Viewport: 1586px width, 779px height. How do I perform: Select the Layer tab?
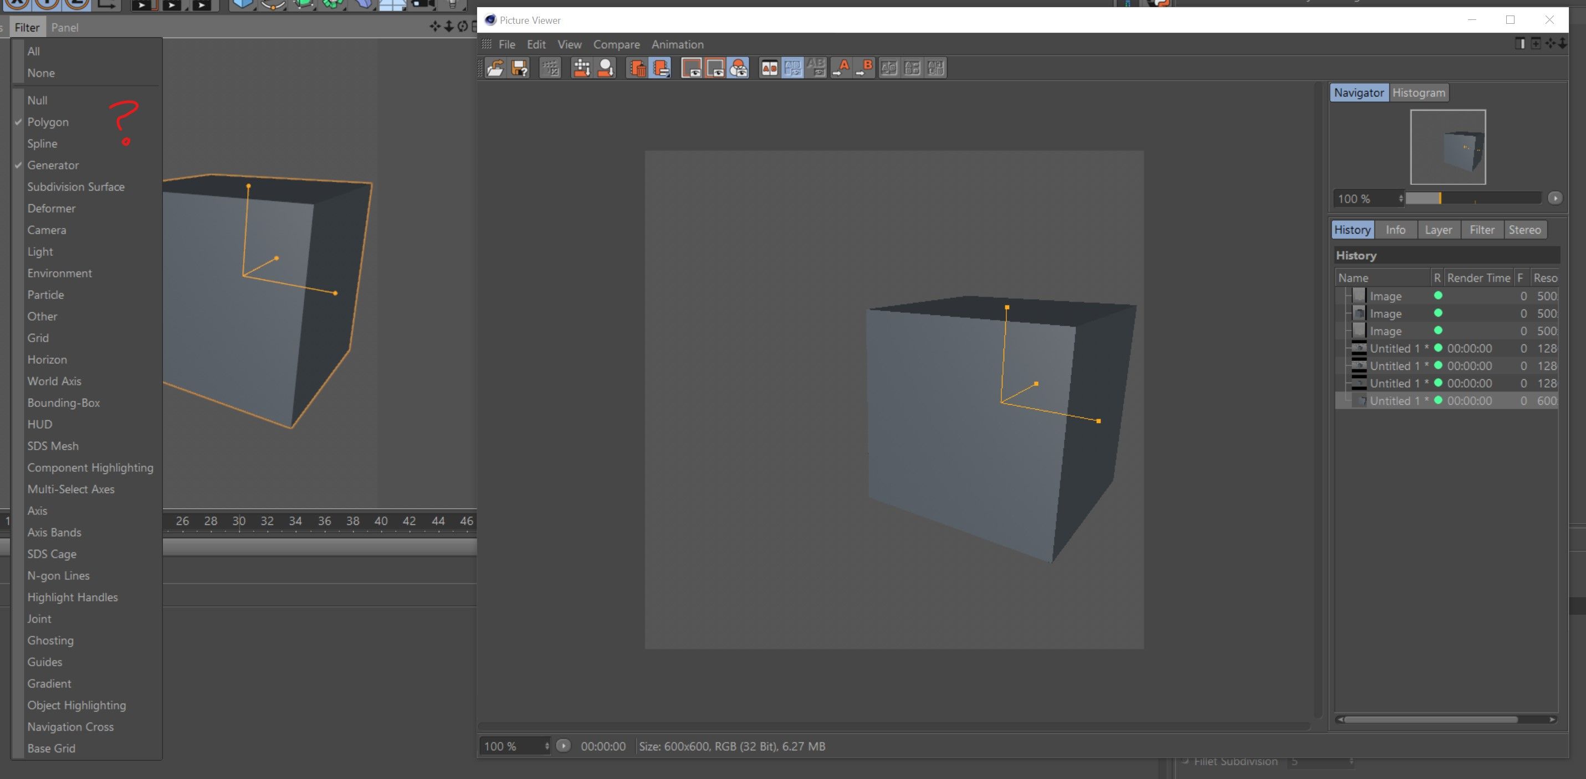pos(1437,230)
